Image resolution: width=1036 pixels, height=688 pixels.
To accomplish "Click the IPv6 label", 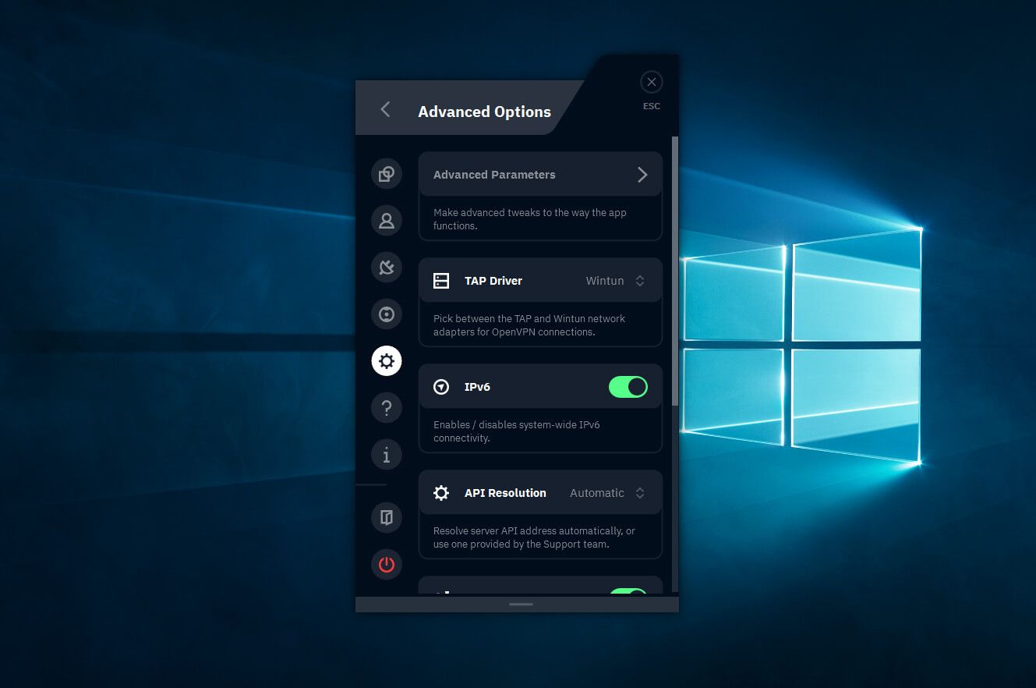I will pos(477,387).
